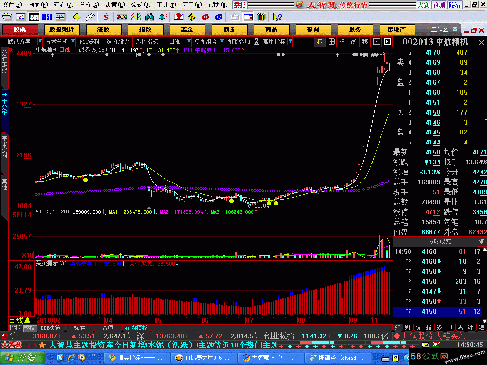
Task: Select the candlestick chart toolbar icon
Action: tap(34, 17)
